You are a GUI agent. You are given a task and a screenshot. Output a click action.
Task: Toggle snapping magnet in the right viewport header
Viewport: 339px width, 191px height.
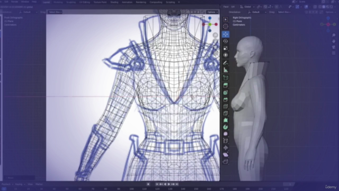[265, 7]
